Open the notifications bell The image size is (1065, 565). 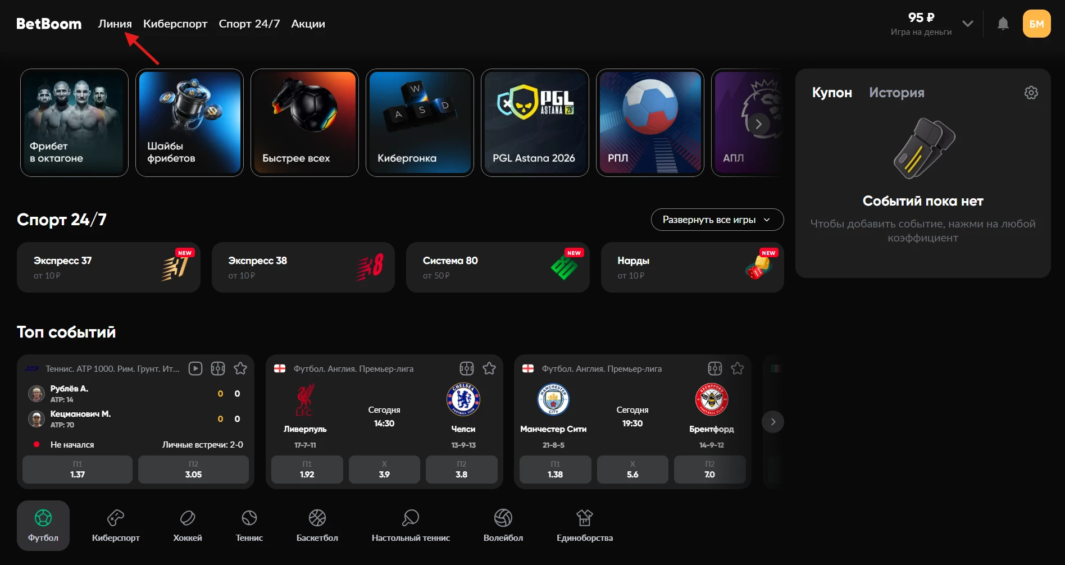[x=1003, y=24]
